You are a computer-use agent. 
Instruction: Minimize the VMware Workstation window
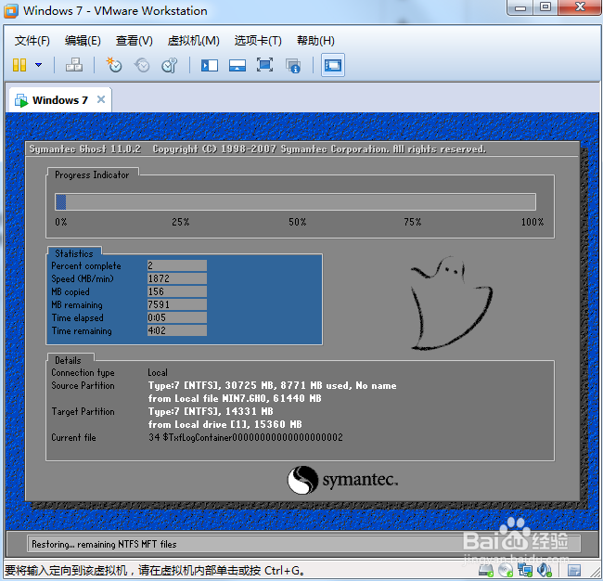(x=520, y=7)
